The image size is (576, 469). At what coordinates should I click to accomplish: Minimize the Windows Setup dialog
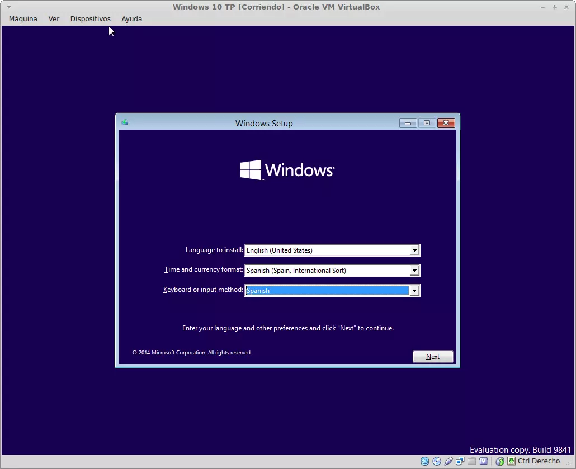point(408,123)
